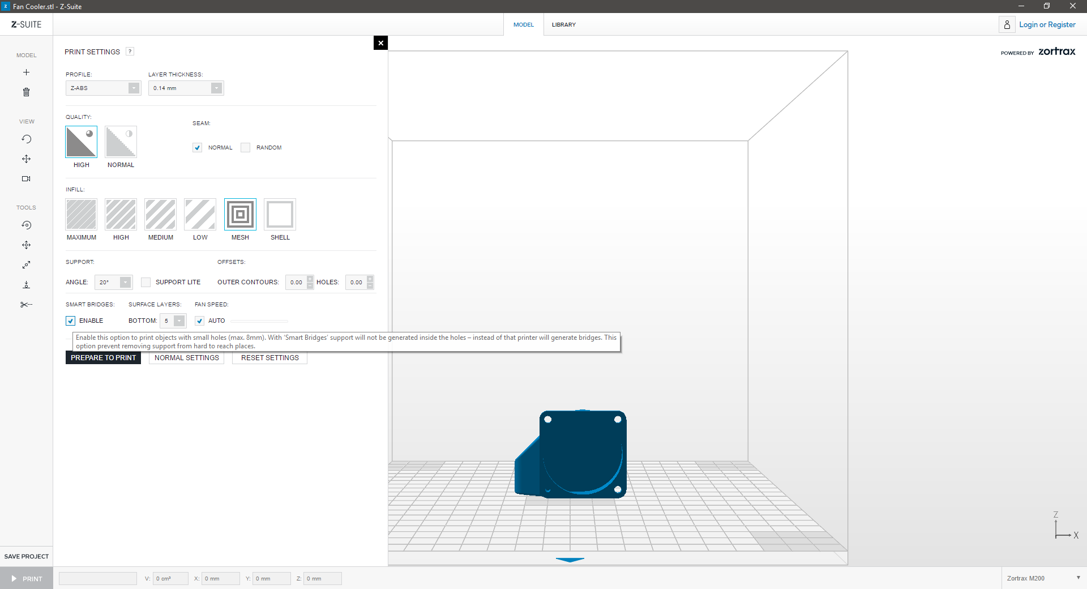Screen dimensions: 1087x589
Task: Enable the Random seam checkbox
Action: click(x=245, y=148)
